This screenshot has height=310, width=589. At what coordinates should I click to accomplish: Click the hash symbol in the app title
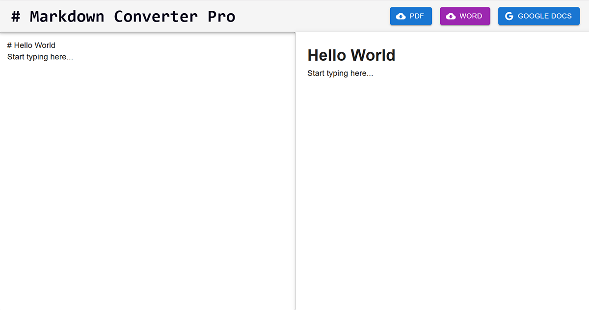pos(15,16)
